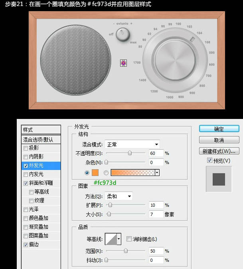The width and height of the screenshot is (243, 269).
Task: Select the 外发光 style list entry
Action: tap(41, 166)
